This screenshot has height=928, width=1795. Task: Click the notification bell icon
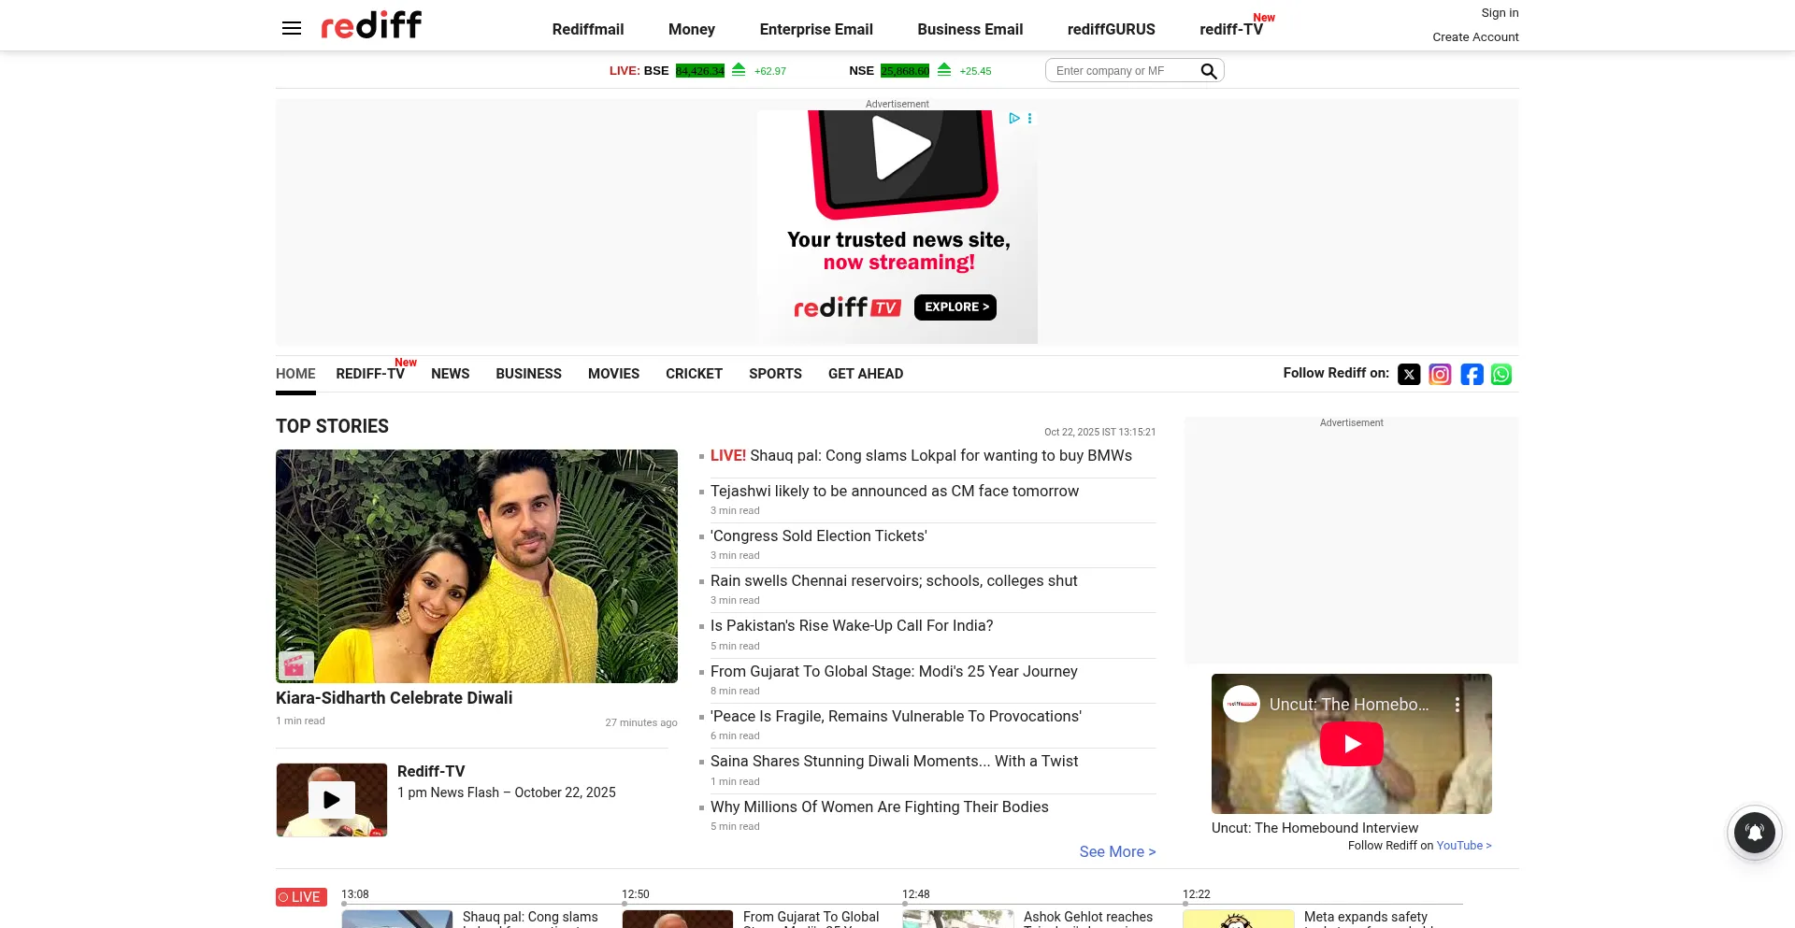[x=1754, y=832]
